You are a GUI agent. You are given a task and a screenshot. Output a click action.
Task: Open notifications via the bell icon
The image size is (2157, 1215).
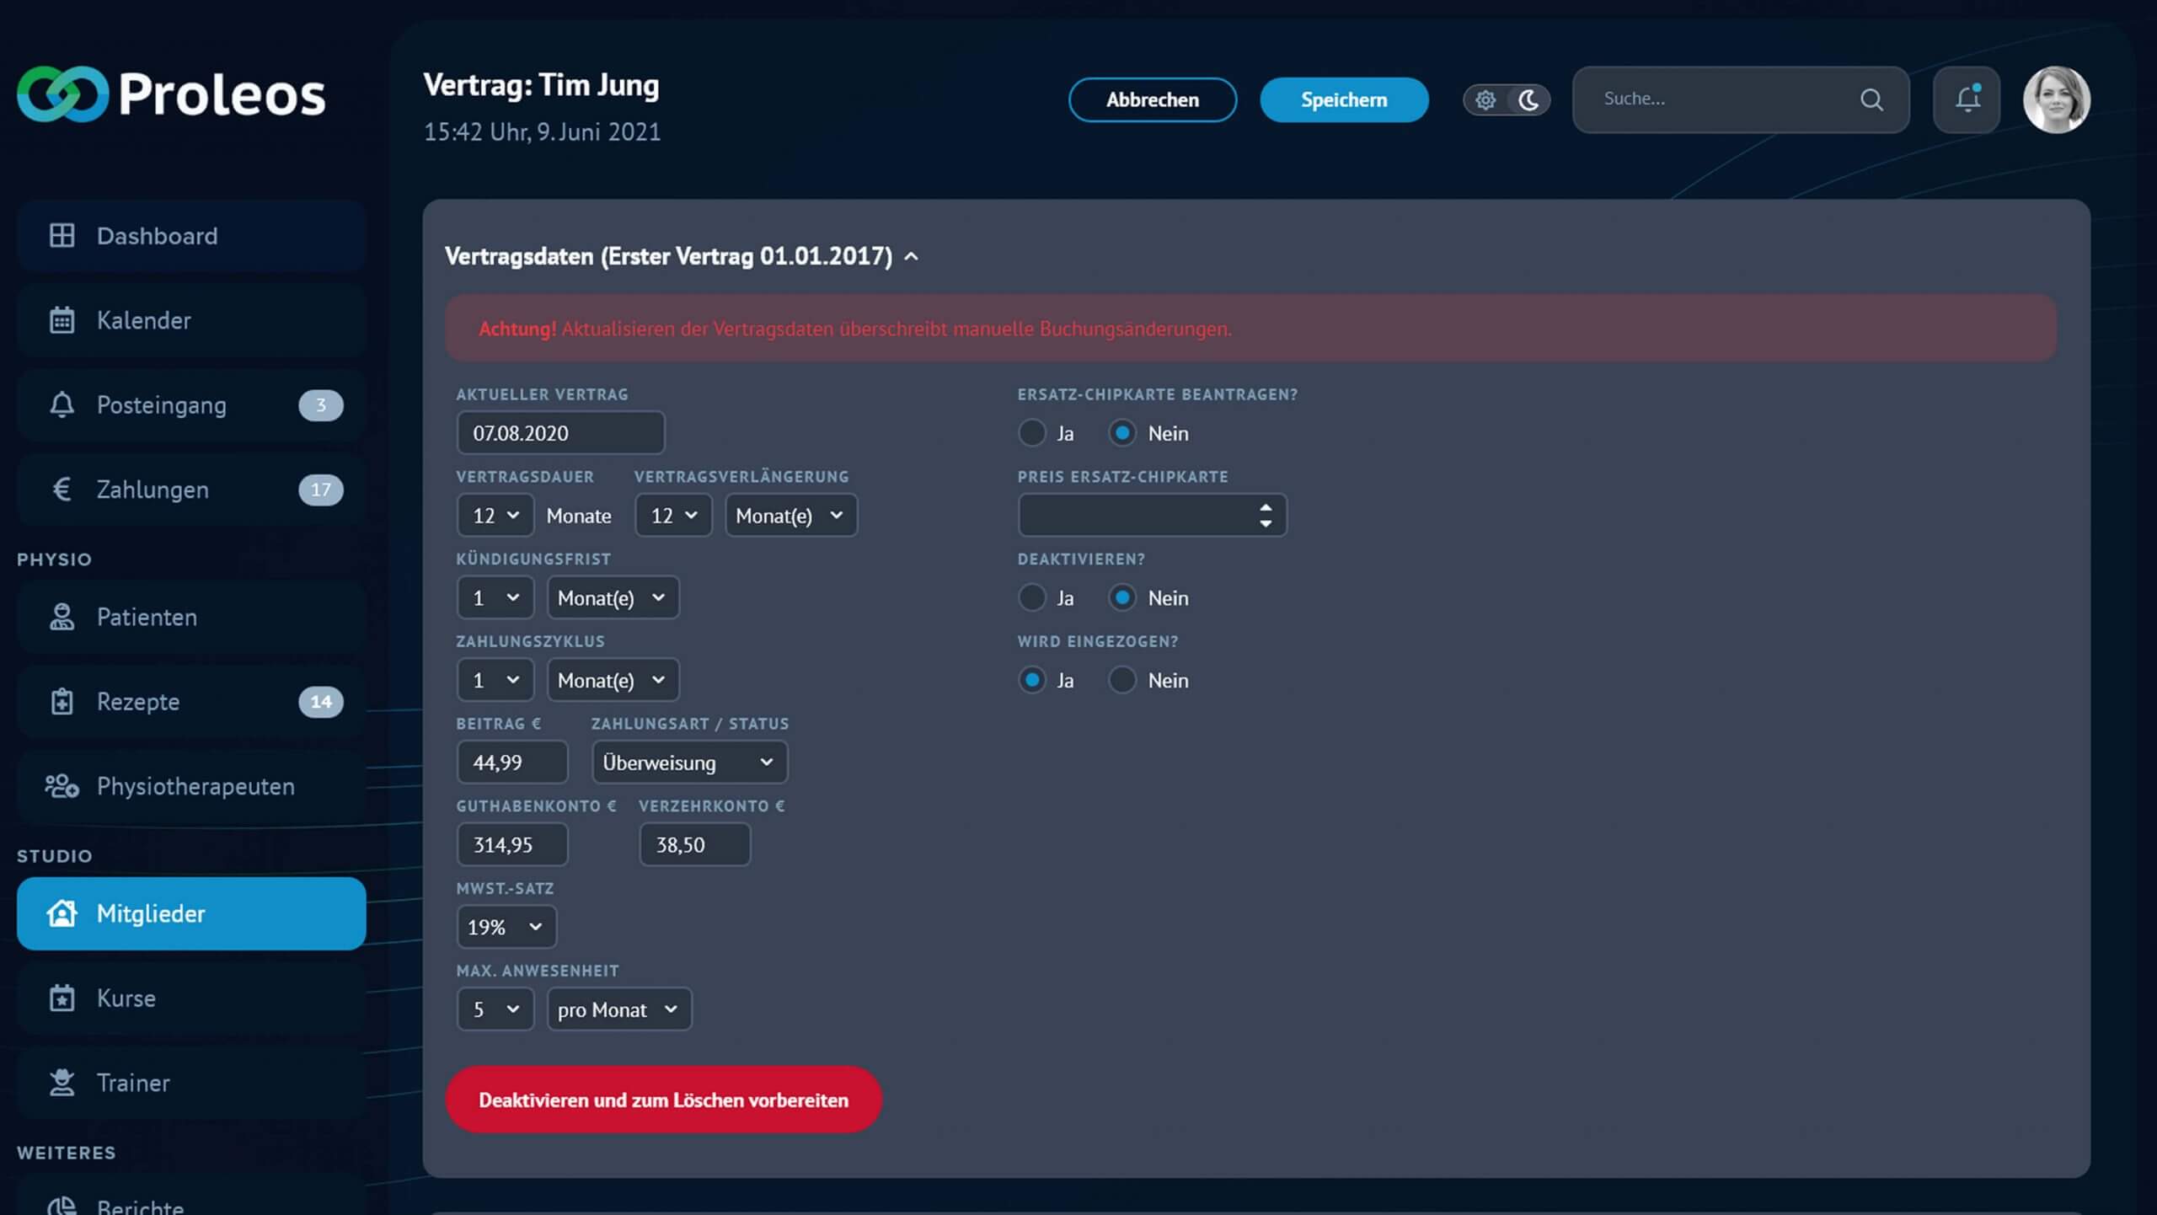pyautogui.click(x=1967, y=99)
